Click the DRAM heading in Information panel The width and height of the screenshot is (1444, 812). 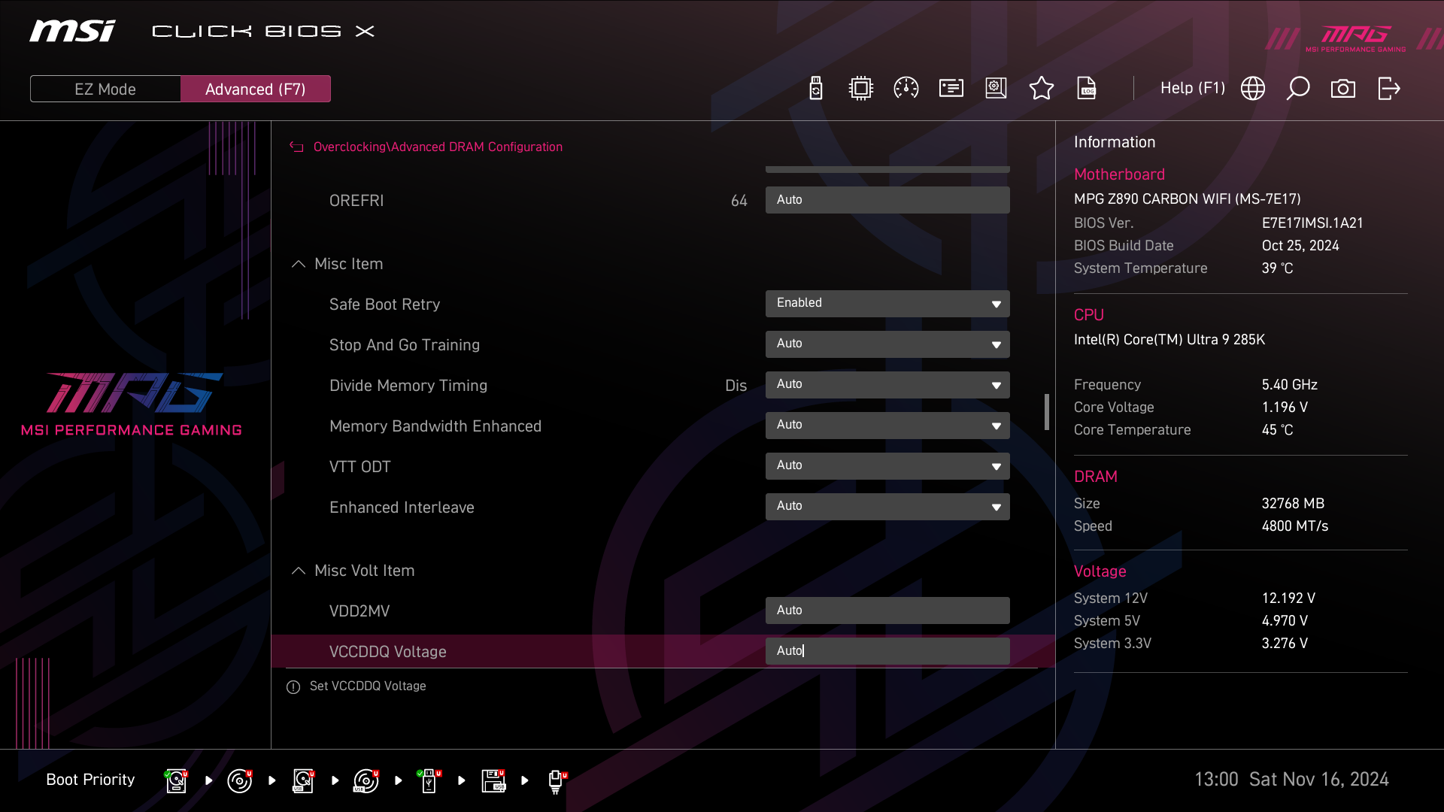tap(1095, 477)
